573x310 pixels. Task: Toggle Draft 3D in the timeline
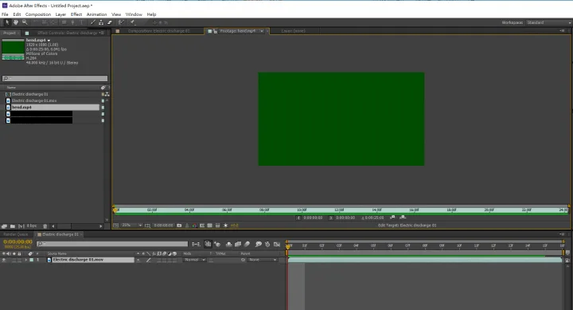[217, 244]
